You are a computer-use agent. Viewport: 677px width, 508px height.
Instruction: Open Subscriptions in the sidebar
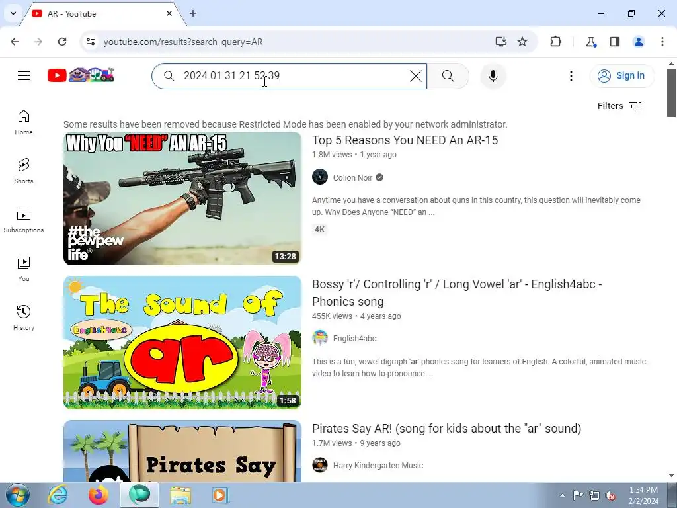[24, 220]
